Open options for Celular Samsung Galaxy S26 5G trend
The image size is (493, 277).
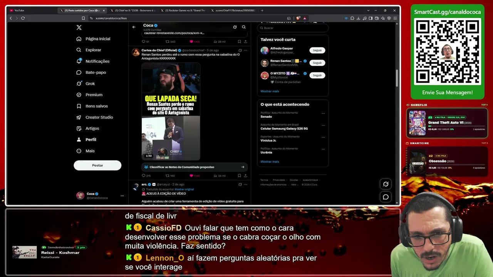coord(323,125)
